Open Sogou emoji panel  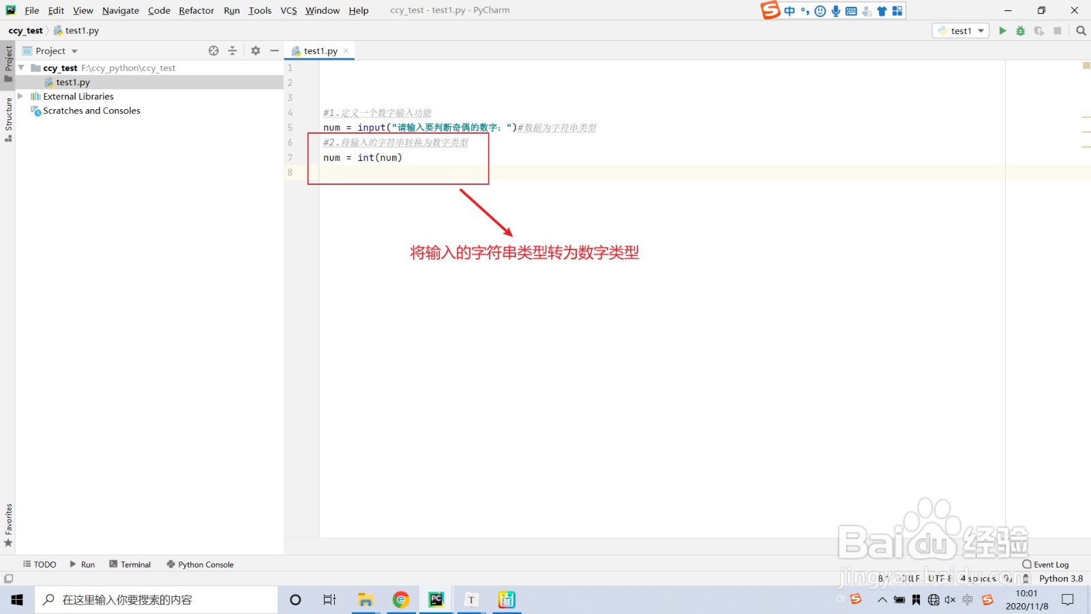820,11
